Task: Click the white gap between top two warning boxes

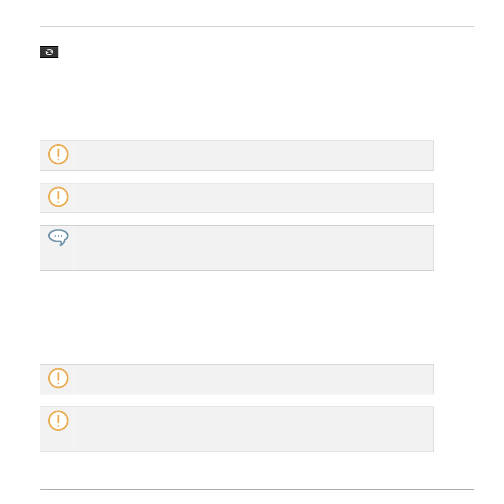Action: pos(237,177)
